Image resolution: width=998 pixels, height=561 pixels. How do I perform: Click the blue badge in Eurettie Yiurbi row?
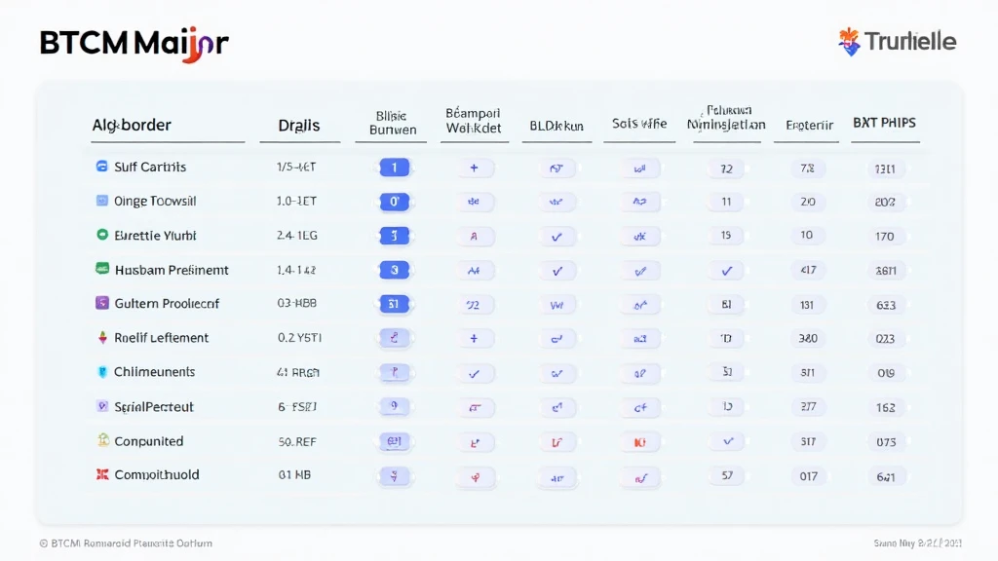[x=394, y=236]
